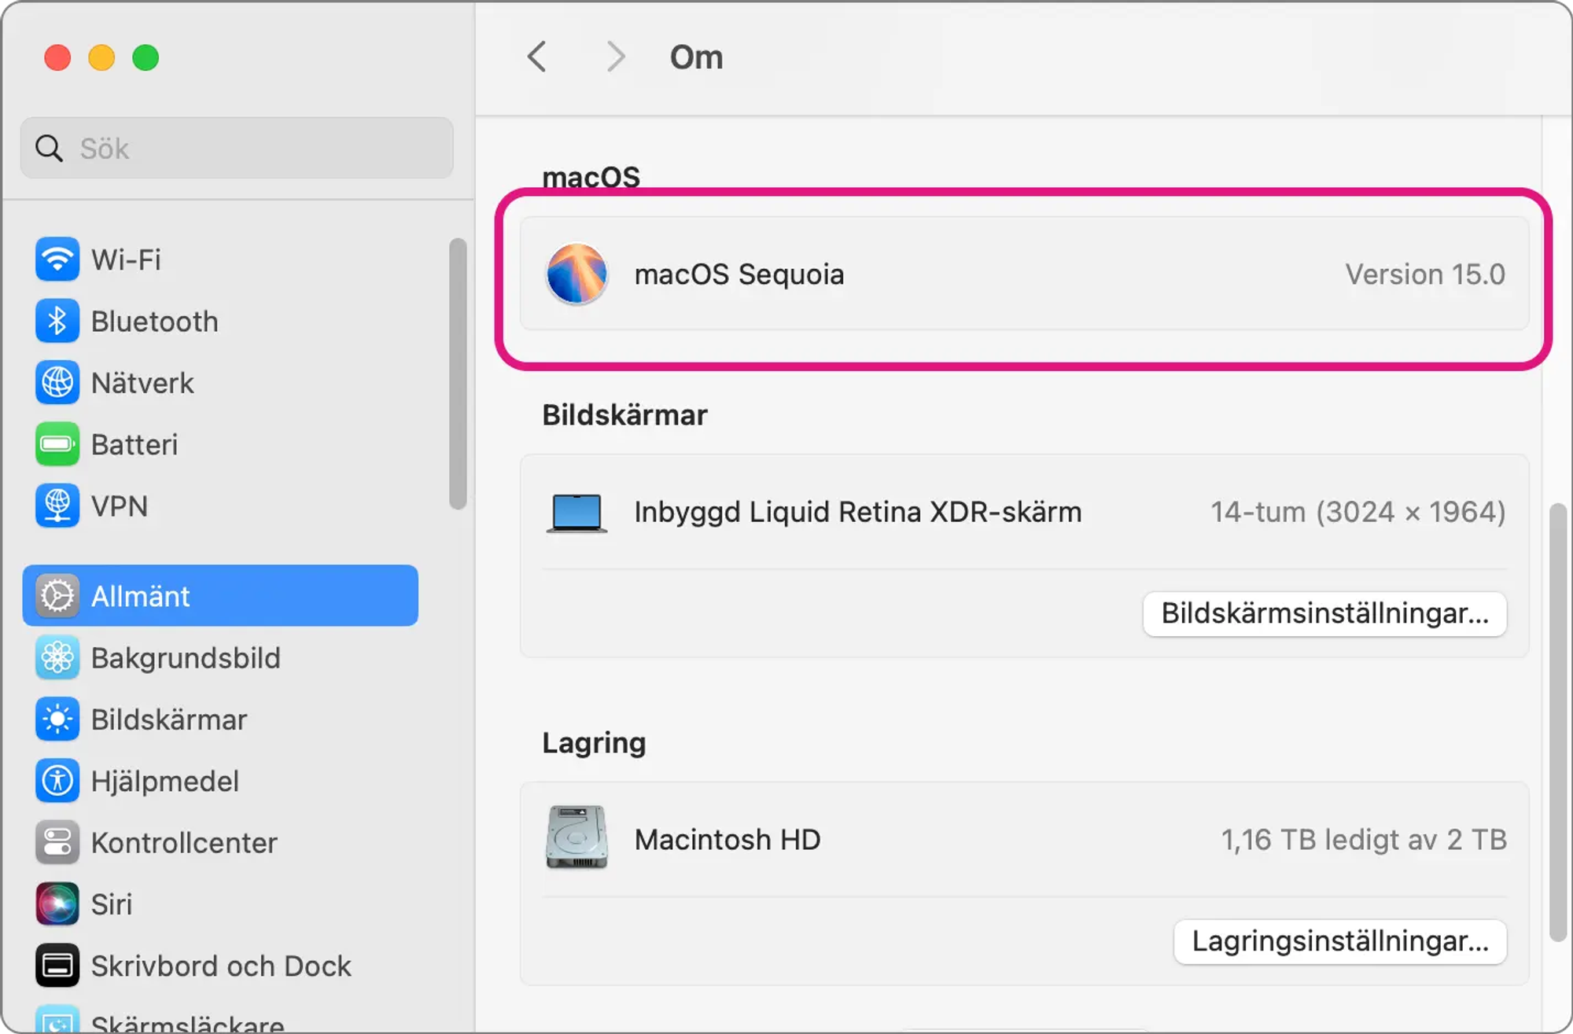Click the 14-tum (3024 × 1964) value
The height and width of the screenshot is (1034, 1573).
1358,512
